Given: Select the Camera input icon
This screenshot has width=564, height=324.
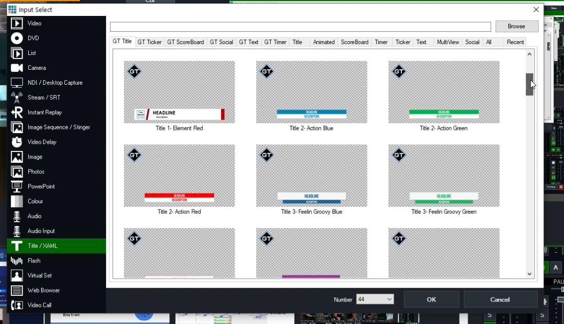Looking at the screenshot, I should (17, 68).
